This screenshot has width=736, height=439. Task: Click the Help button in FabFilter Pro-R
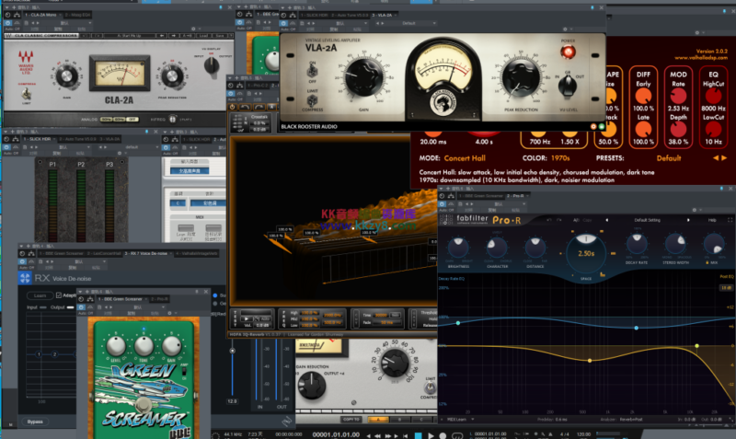tap(712, 221)
